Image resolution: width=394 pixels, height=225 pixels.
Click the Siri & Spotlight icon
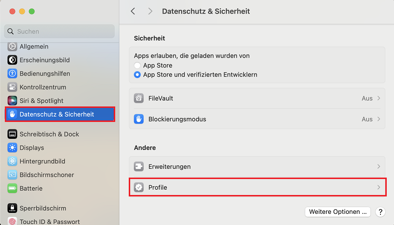tap(12, 101)
